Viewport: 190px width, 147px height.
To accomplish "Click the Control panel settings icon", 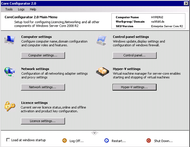I will tap(101, 40).
